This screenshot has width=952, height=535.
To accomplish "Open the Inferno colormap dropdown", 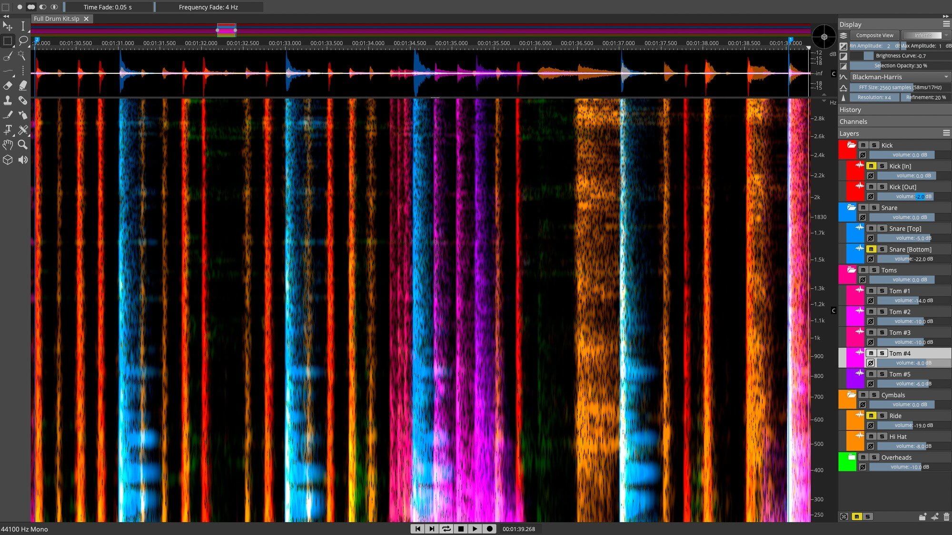I will 925,35.
